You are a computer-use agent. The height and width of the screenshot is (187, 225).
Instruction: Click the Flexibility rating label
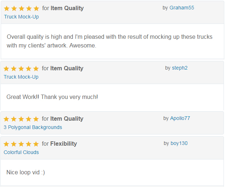64,144
